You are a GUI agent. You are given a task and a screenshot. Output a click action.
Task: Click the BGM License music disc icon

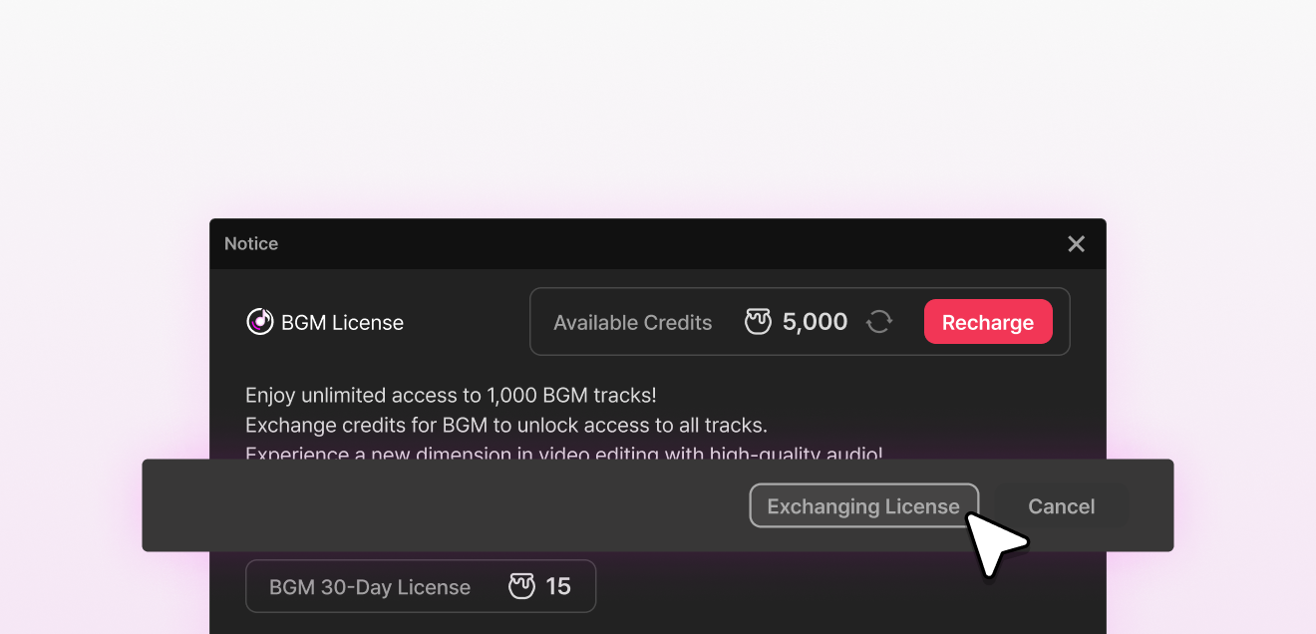(x=259, y=322)
